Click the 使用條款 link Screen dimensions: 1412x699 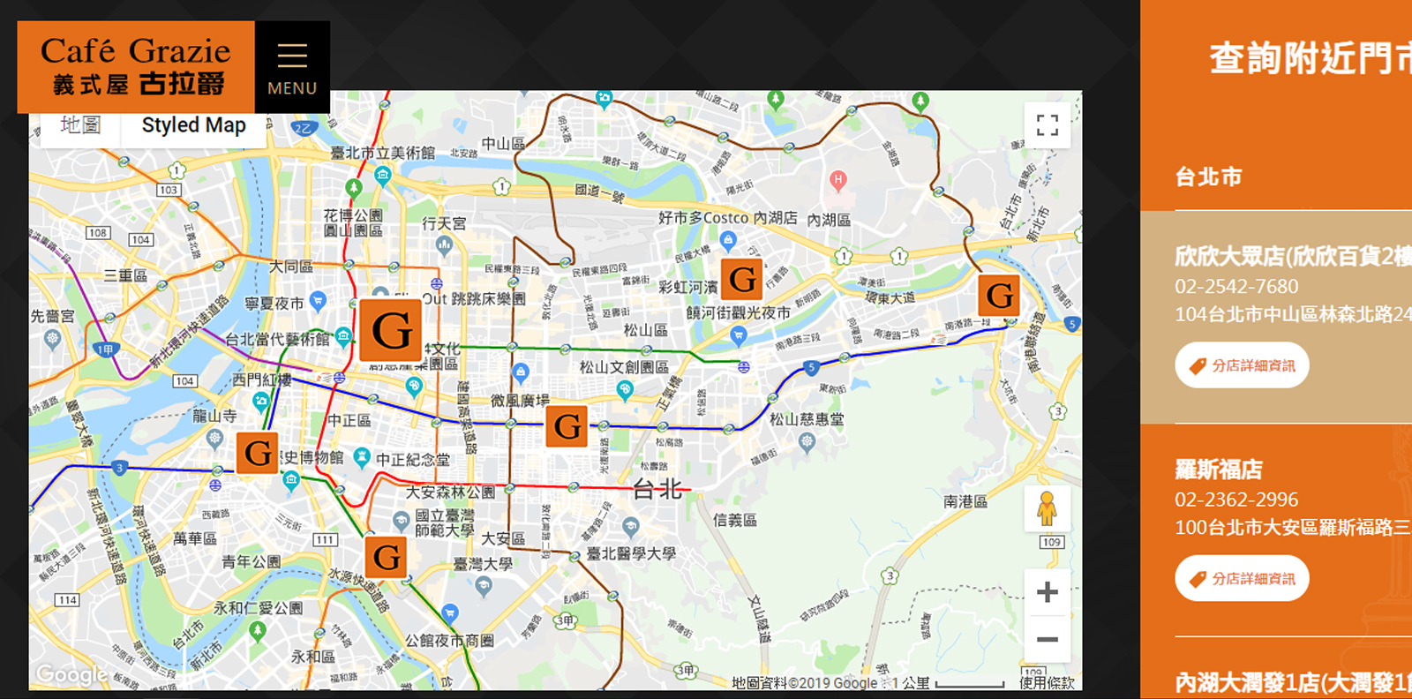tap(1047, 683)
